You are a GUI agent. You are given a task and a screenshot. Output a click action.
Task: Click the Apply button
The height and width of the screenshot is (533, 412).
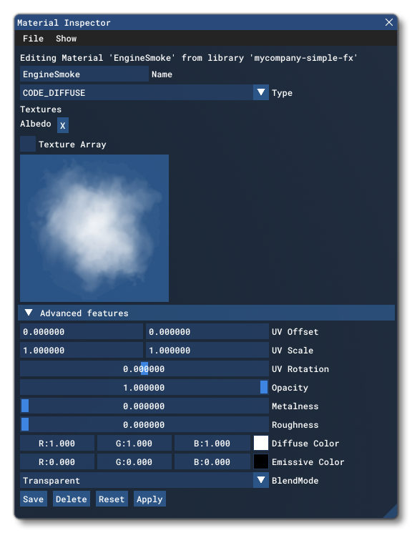[149, 499]
